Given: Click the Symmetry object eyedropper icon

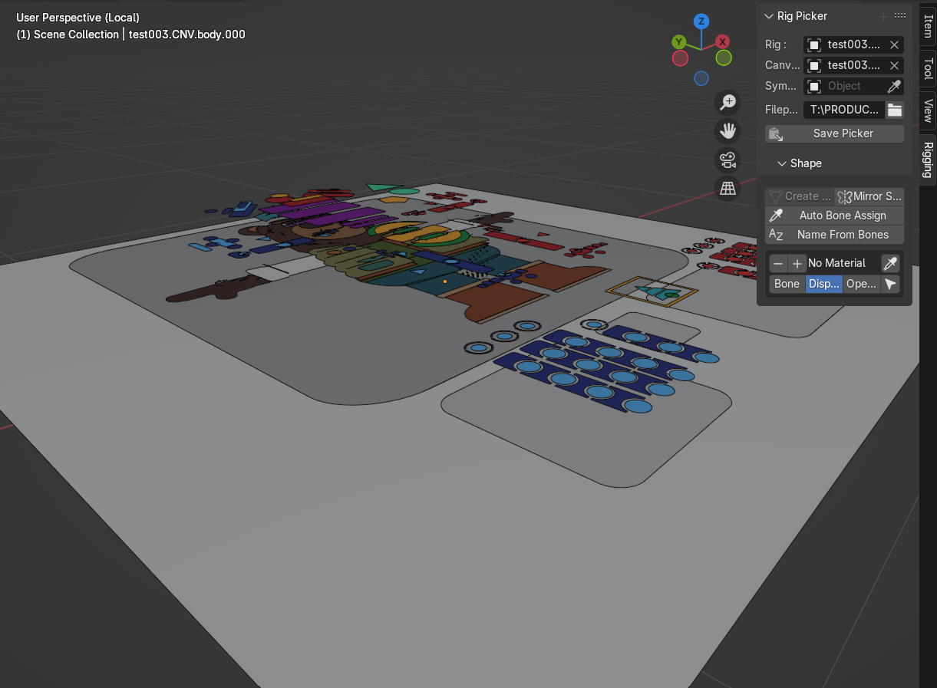Looking at the screenshot, I should pyautogui.click(x=894, y=87).
